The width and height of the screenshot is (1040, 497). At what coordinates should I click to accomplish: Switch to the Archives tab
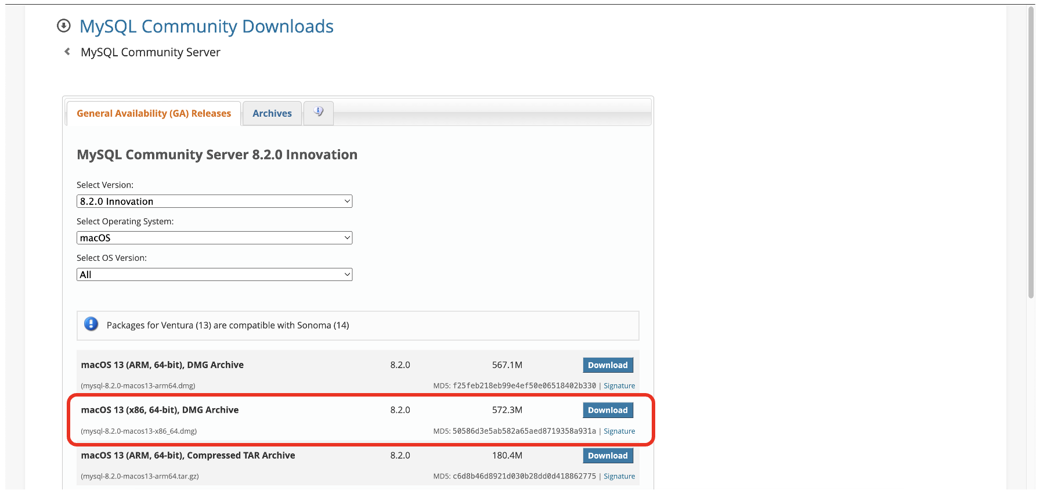tap(272, 113)
